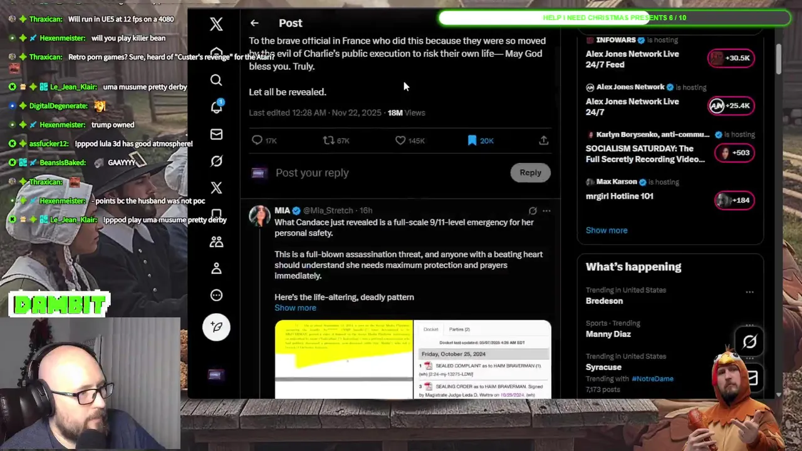Open mrgirl Hotline 101 space
This screenshot has height=451, width=802.
pyautogui.click(x=619, y=196)
